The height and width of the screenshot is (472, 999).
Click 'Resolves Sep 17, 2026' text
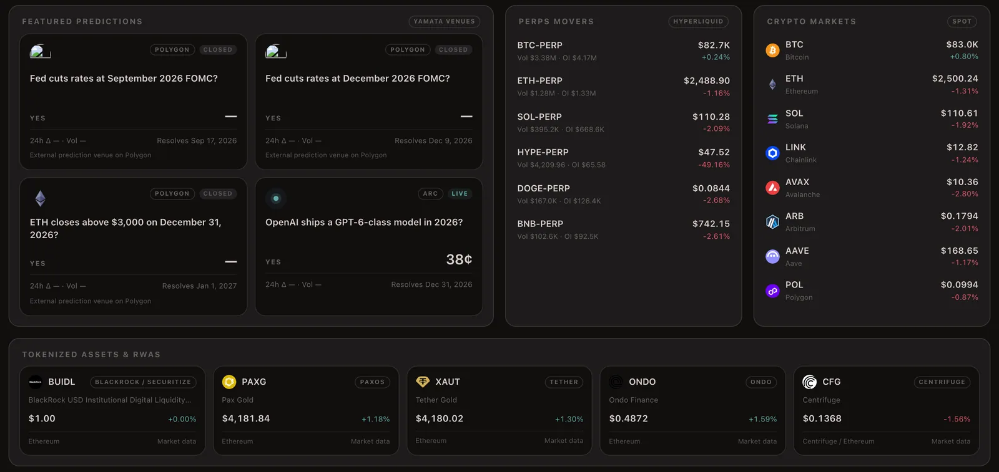click(x=197, y=141)
